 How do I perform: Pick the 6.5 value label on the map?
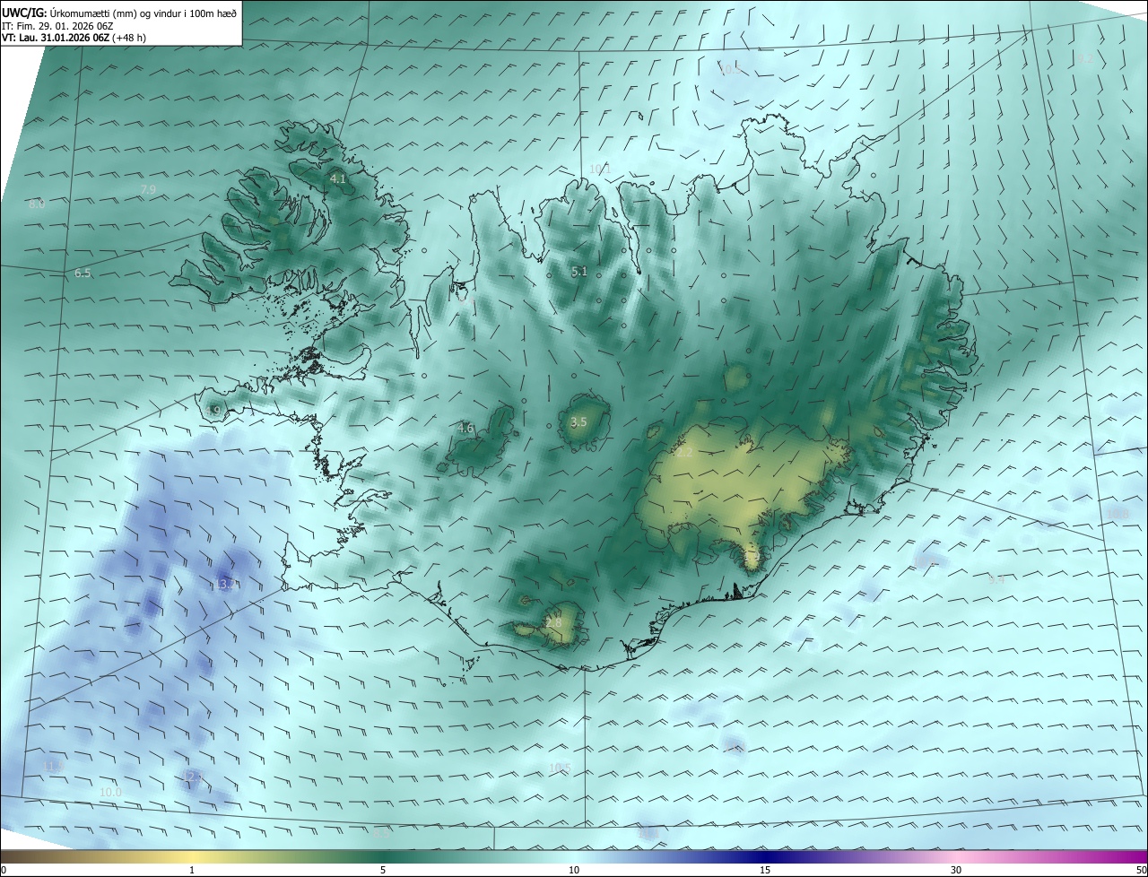click(83, 273)
